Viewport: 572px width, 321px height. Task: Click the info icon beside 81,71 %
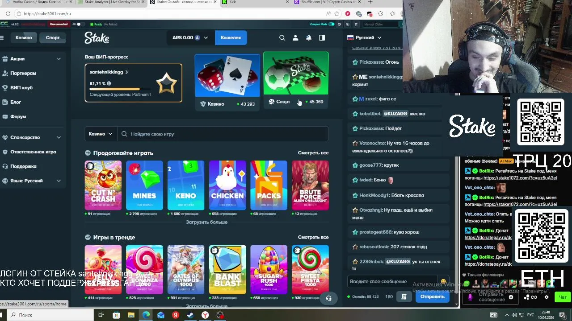tap(109, 83)
